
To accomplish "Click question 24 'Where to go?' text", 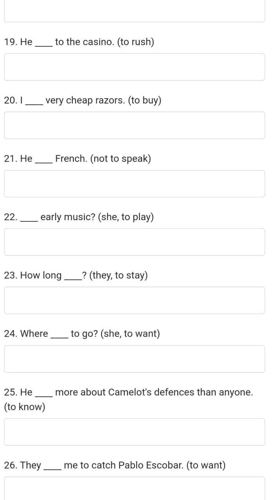I will click(x=82, y=334).
